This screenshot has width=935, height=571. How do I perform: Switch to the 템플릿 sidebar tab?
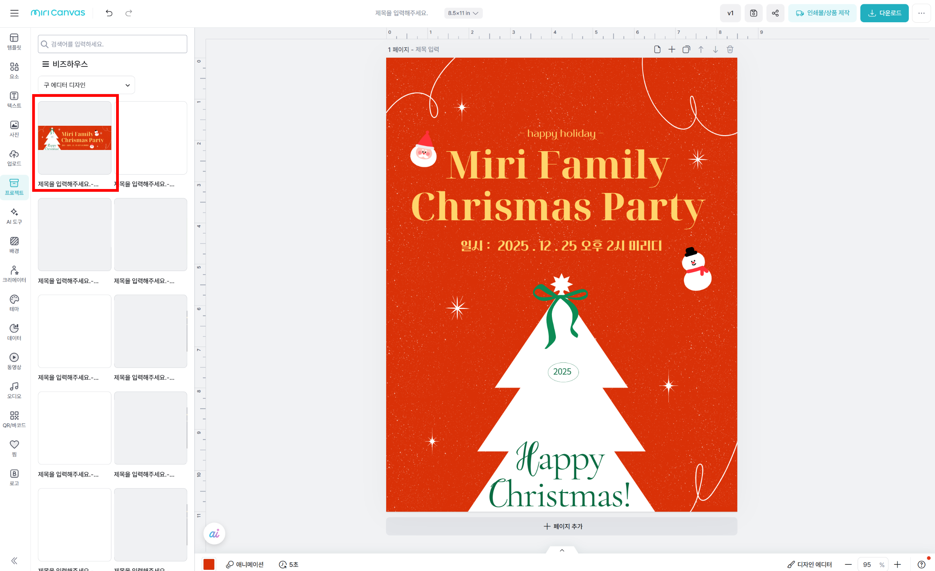click(x=14, y=41)
